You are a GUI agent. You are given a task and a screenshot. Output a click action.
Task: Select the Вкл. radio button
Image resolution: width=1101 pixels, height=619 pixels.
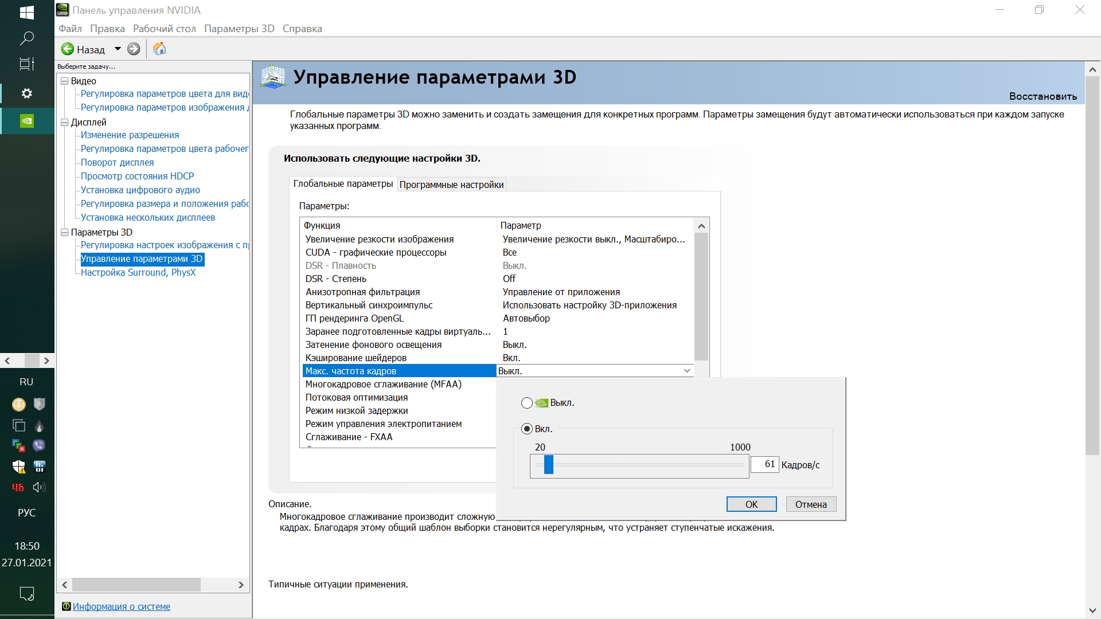coord(526,429)
